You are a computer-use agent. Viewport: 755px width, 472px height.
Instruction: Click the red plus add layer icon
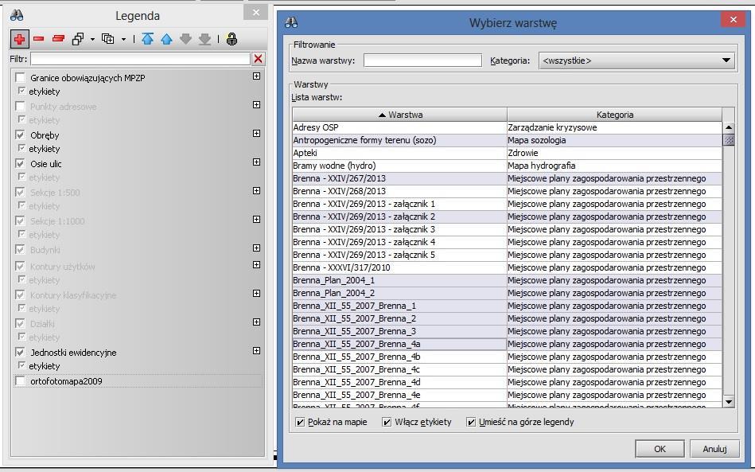pos(20,39)
